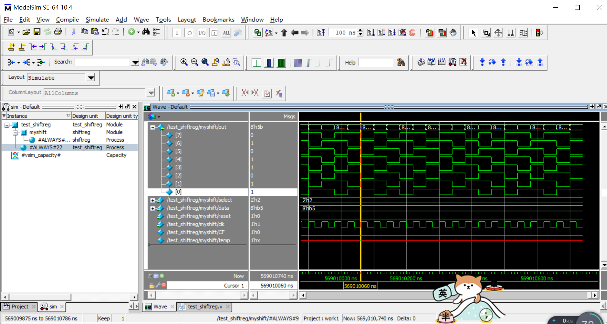Collapse the /test_shiftreg/myshift/out signal bus
The height and width of the screenshot is (324, 607).
pos(153,127)
